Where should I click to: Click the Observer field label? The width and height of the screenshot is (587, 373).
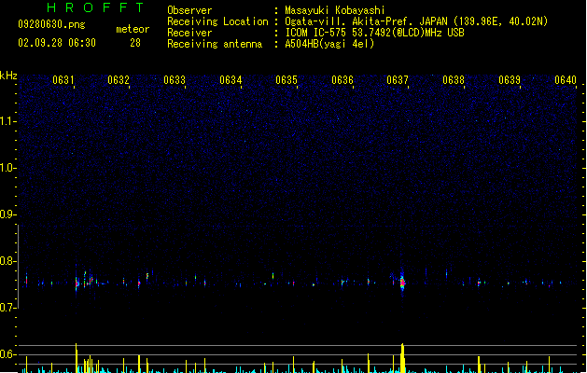click(x=189, y=10)
